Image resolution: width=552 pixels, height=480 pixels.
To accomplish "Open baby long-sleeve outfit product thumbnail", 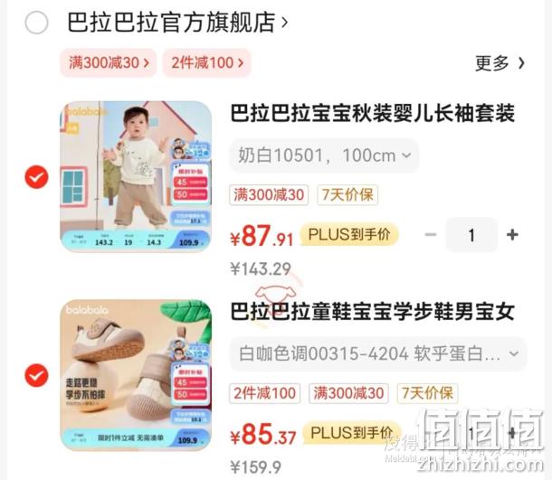I will pyautogui.click(x=137, y=176).
